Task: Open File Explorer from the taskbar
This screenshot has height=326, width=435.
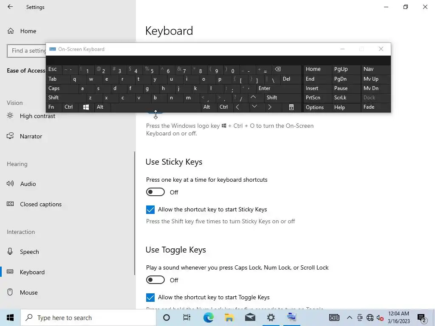Action: (x=229, y=318)
